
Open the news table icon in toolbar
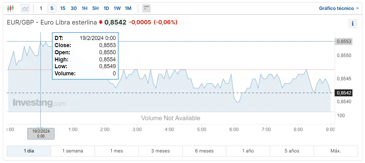click(146, 9)
